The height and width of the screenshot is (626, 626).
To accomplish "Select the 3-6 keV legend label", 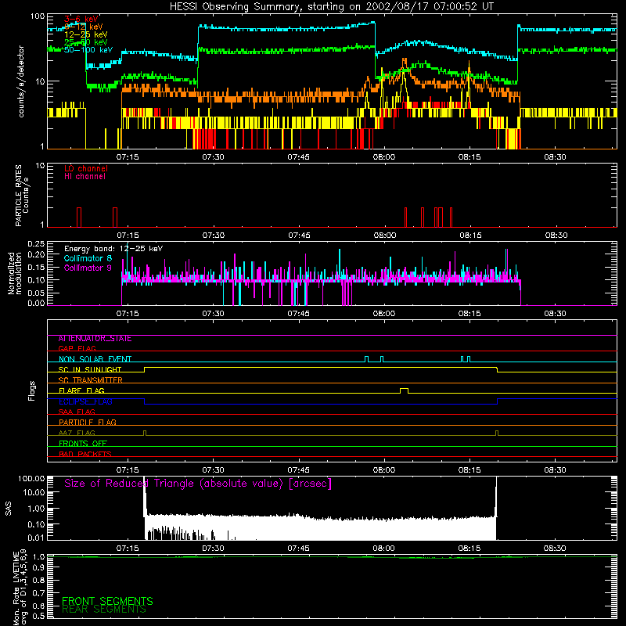I will coord(81,19).
